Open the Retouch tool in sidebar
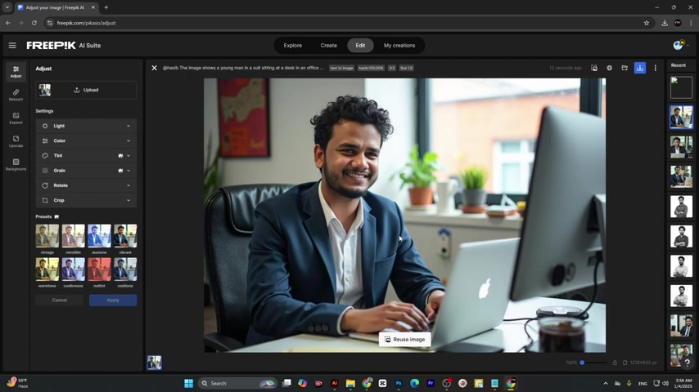 click(16, 95)
